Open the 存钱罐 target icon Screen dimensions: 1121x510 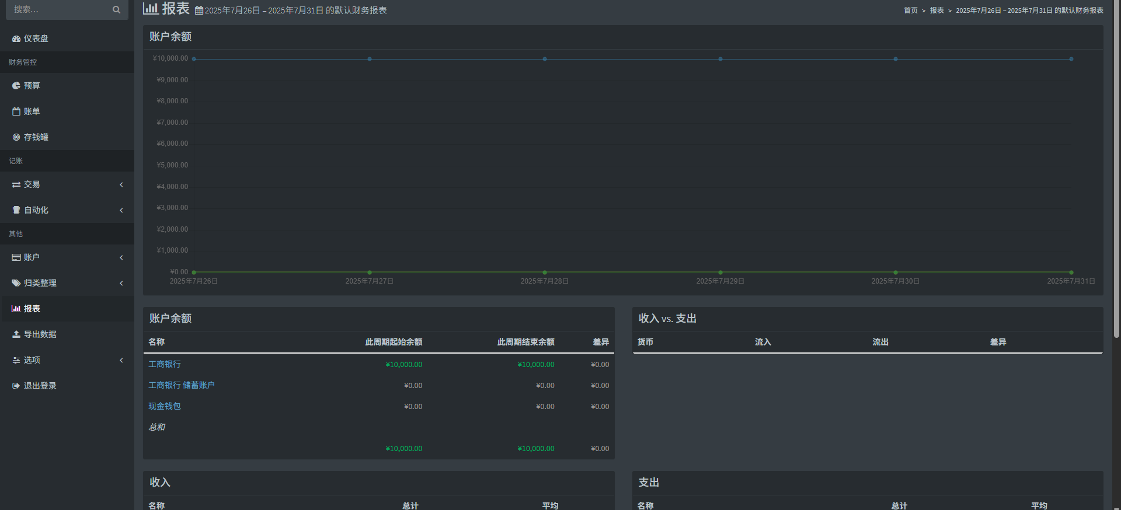click(x=16, y=137)
